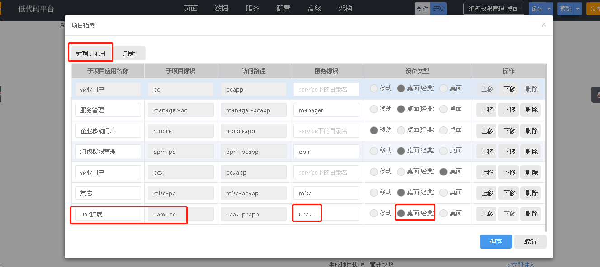Expand the 预览 dropdown arrow in top bar
Viewport: 600px width, 267px height.
[x=578, y=9]
